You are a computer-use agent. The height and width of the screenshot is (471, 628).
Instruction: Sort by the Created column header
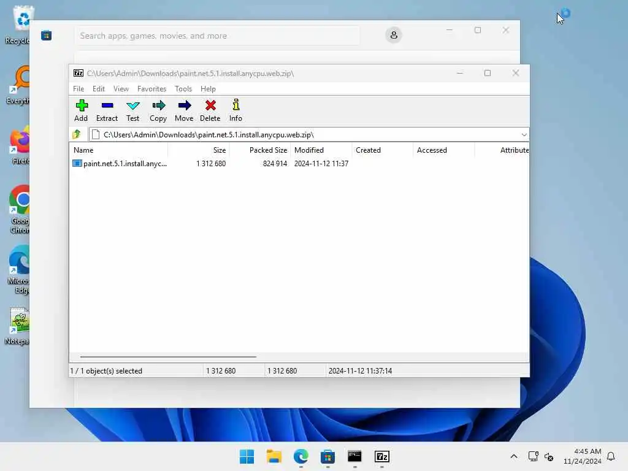coord(383,150)
